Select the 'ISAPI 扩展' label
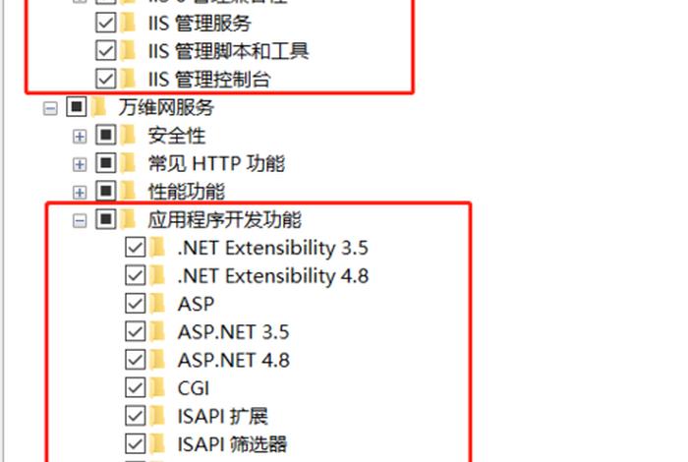Image resolution: width=688 pixels, height=462 pixels. (222, 417)
